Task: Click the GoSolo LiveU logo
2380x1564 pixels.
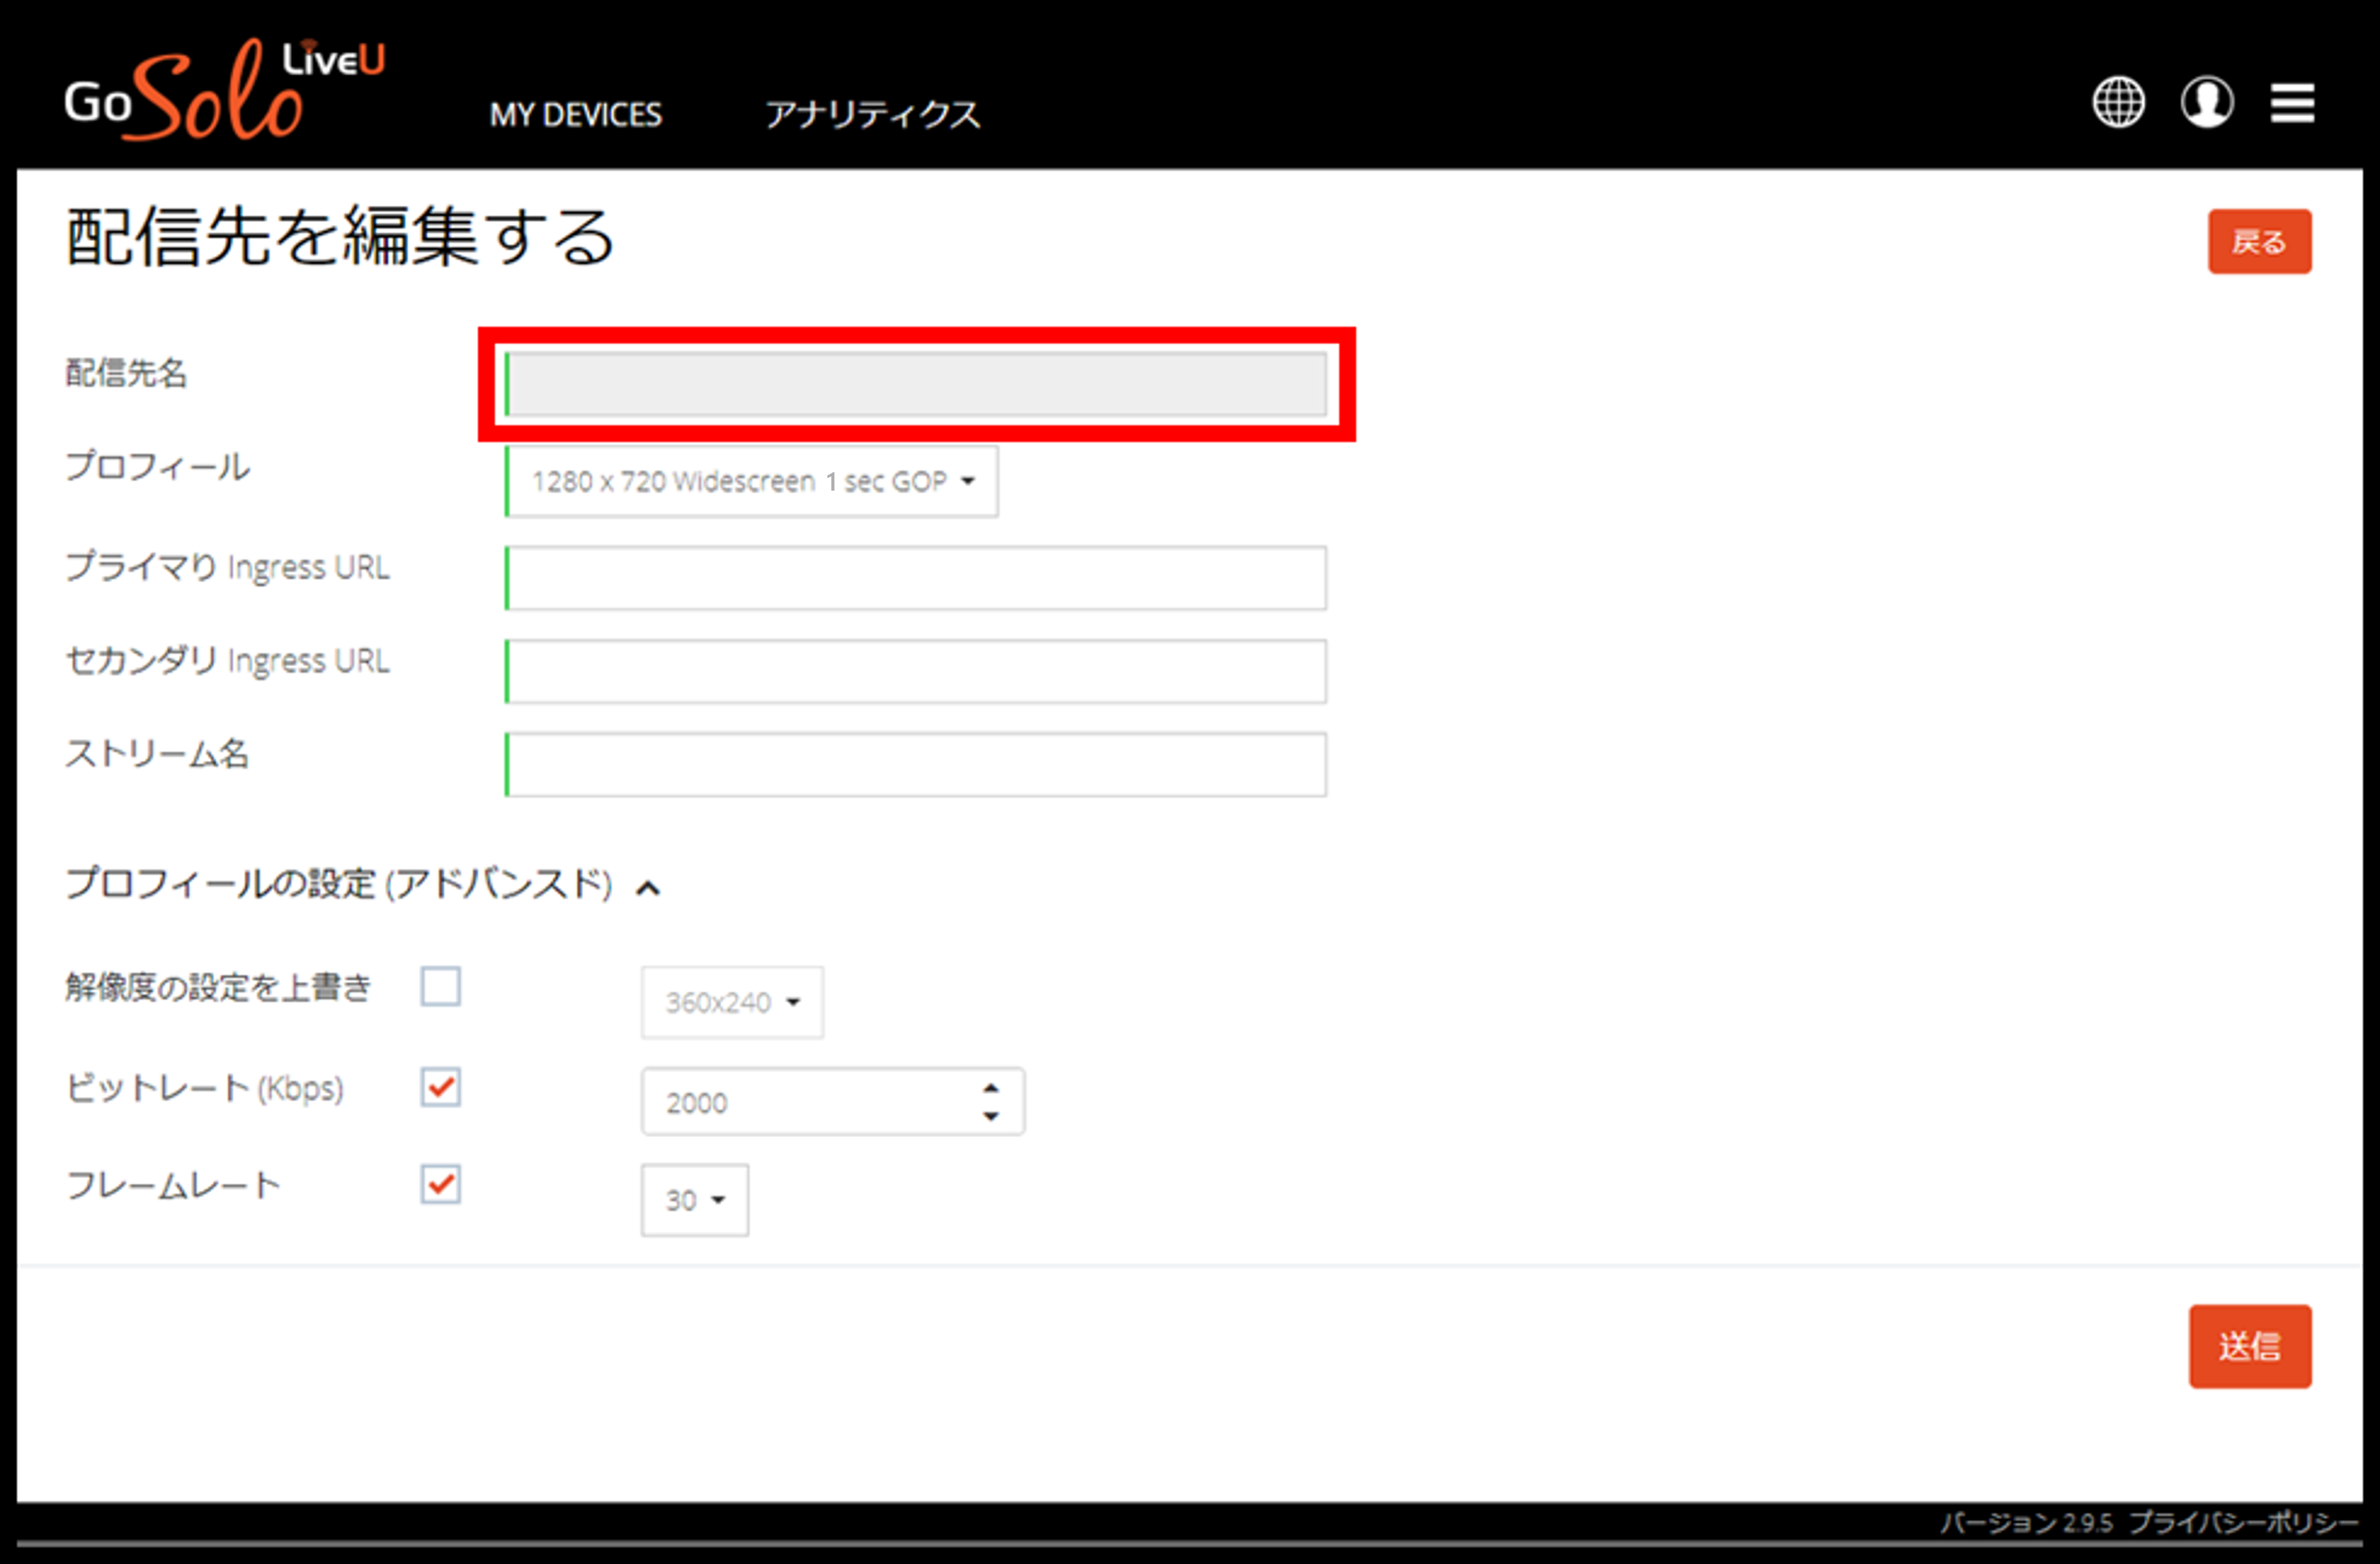Action: pyautogui.click(x=224, y=90)
